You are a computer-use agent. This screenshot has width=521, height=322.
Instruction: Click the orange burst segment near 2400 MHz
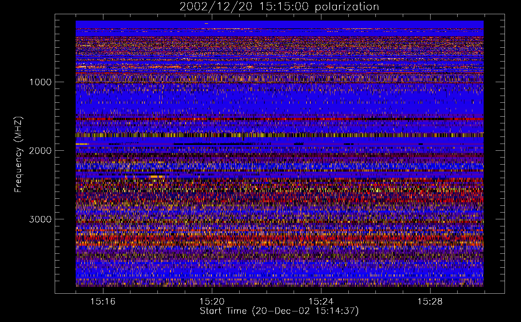[157, 176]
